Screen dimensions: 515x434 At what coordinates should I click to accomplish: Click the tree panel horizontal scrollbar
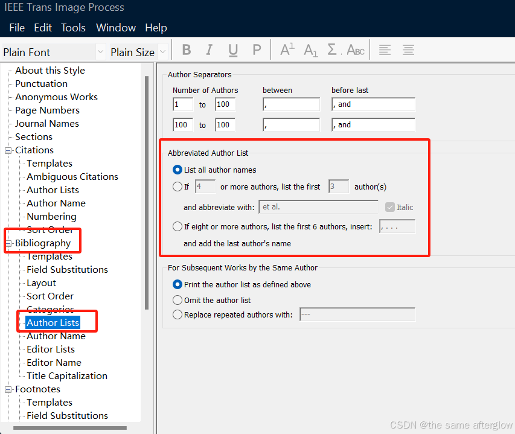point(70,428)
